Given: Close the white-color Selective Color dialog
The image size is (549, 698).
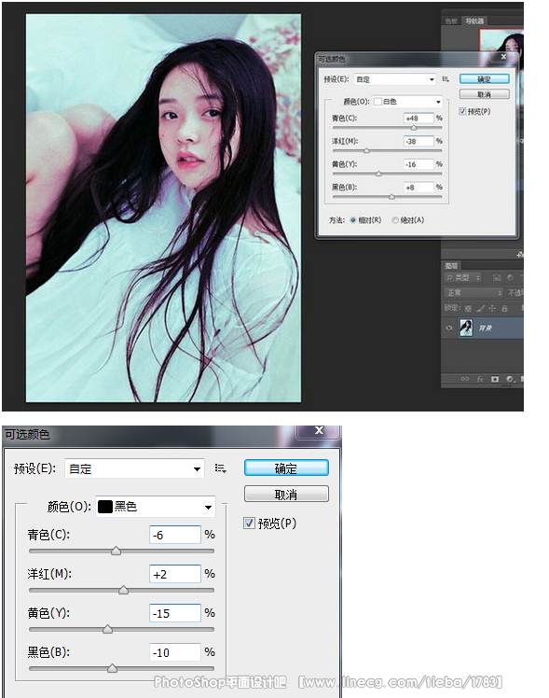Looking at the screenshot, I should point(503,57).
